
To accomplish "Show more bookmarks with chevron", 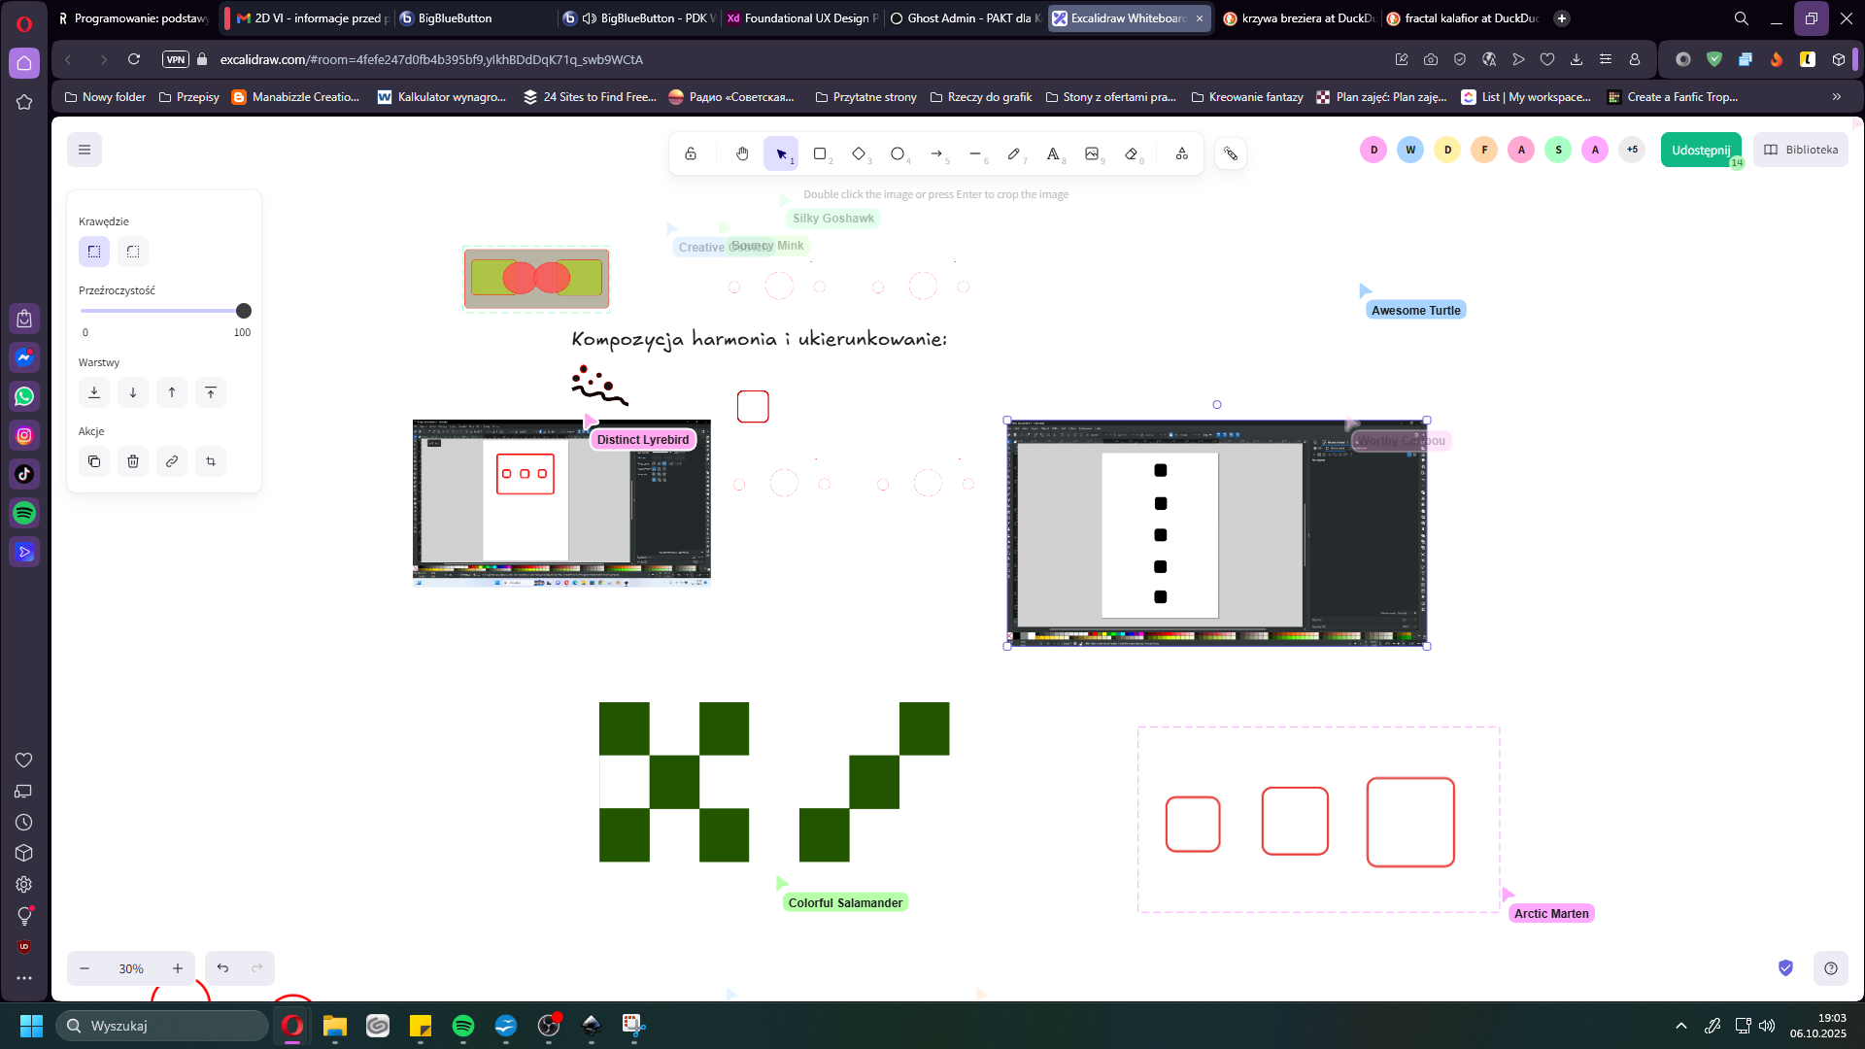I will pos(1836,97).
